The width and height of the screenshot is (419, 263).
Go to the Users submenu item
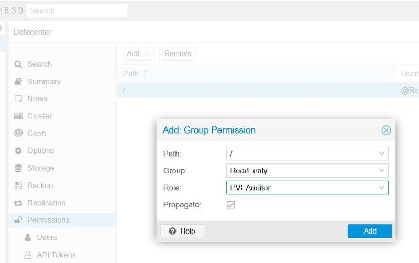(x=47, y=237)
